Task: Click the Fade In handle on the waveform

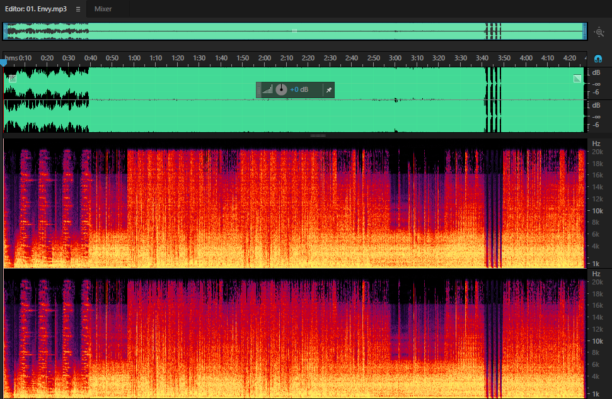Action: (13, 79)
